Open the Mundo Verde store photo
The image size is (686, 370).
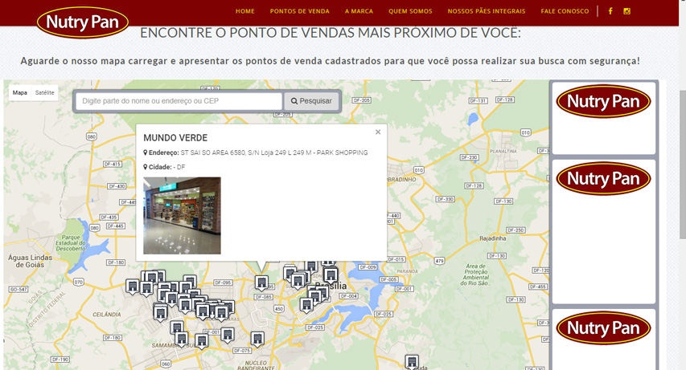[x=182, y=215]
